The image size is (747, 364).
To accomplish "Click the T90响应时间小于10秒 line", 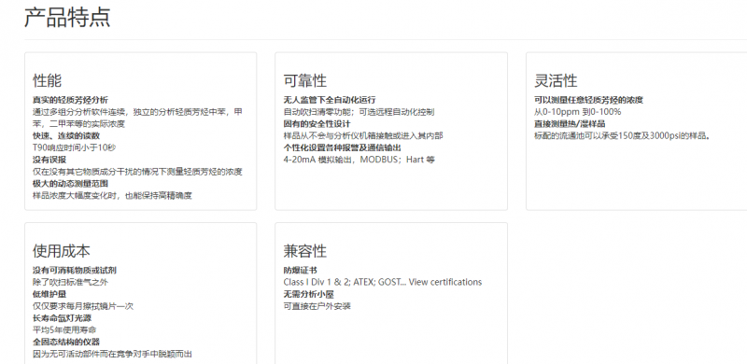I will tap(74, 147).
